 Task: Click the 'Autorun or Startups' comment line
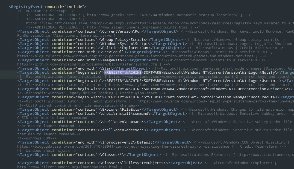tap(46, 11)
